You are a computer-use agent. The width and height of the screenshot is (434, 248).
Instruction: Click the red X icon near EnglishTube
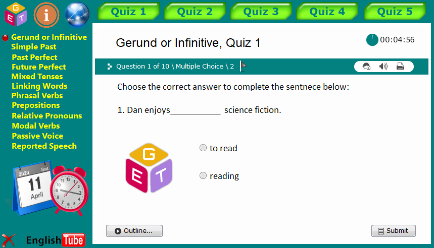(9, 240)
